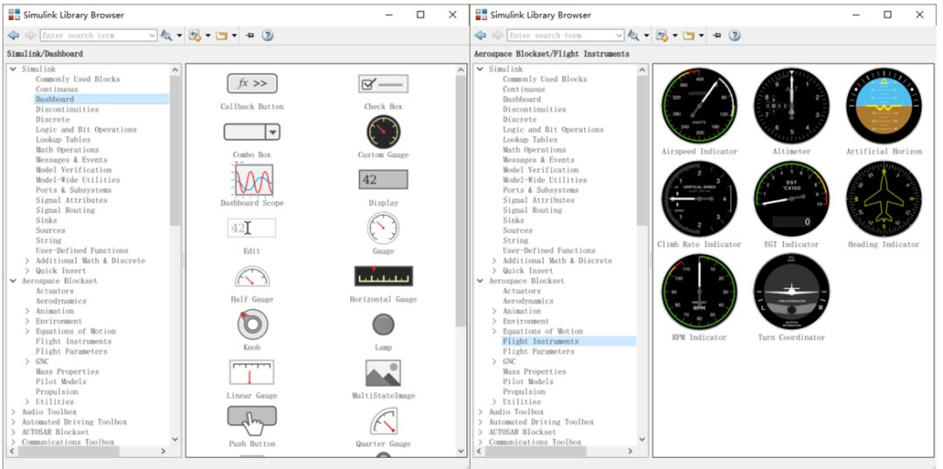Collapse Aerospace Blockset node in left tree

(13, 281)
